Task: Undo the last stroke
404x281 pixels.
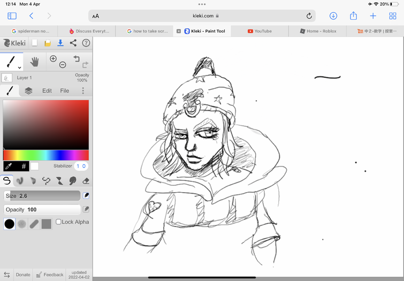Action: (x=77, y=58)
